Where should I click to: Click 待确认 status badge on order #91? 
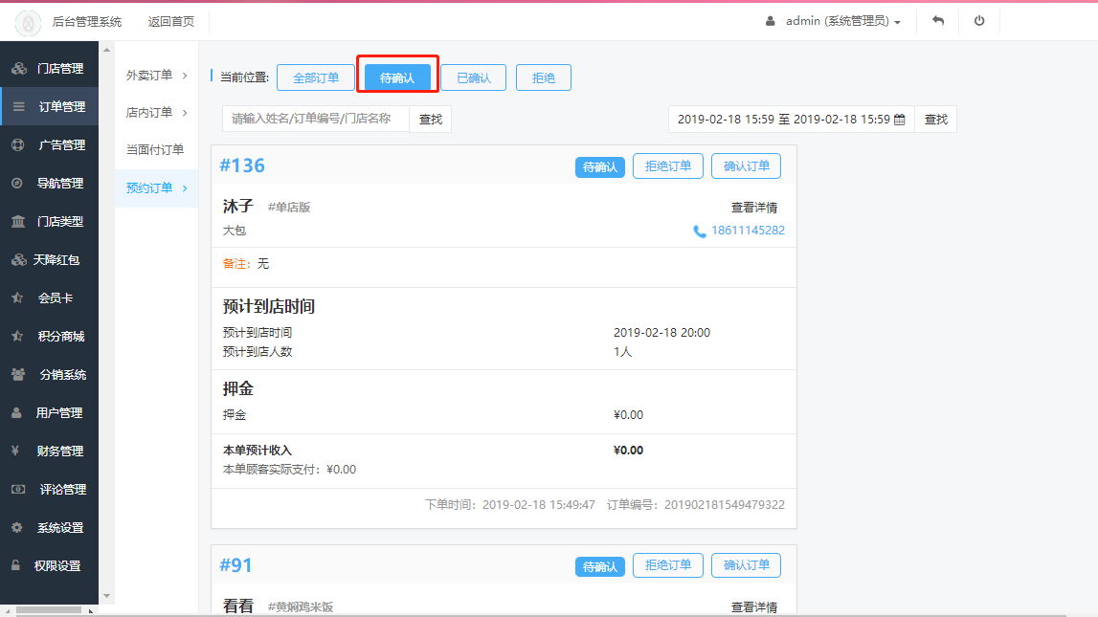[600, 566]
